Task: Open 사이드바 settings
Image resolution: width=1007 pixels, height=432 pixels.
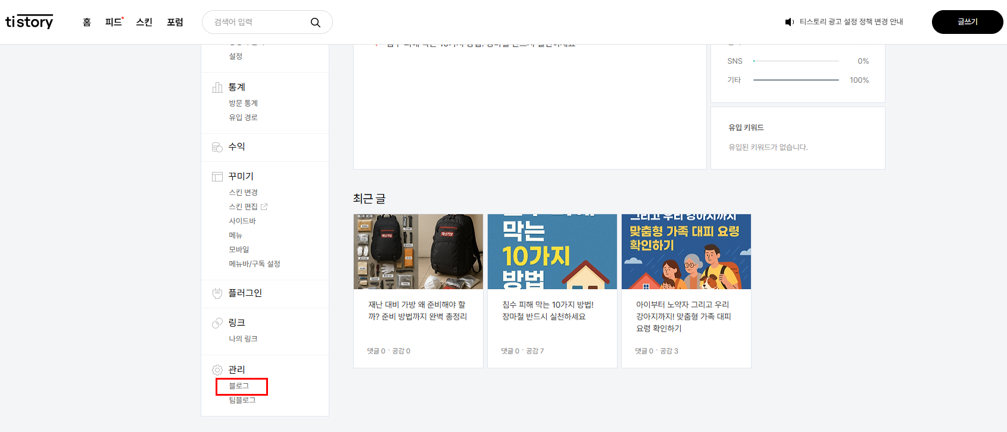Action: tap(242, 221)
